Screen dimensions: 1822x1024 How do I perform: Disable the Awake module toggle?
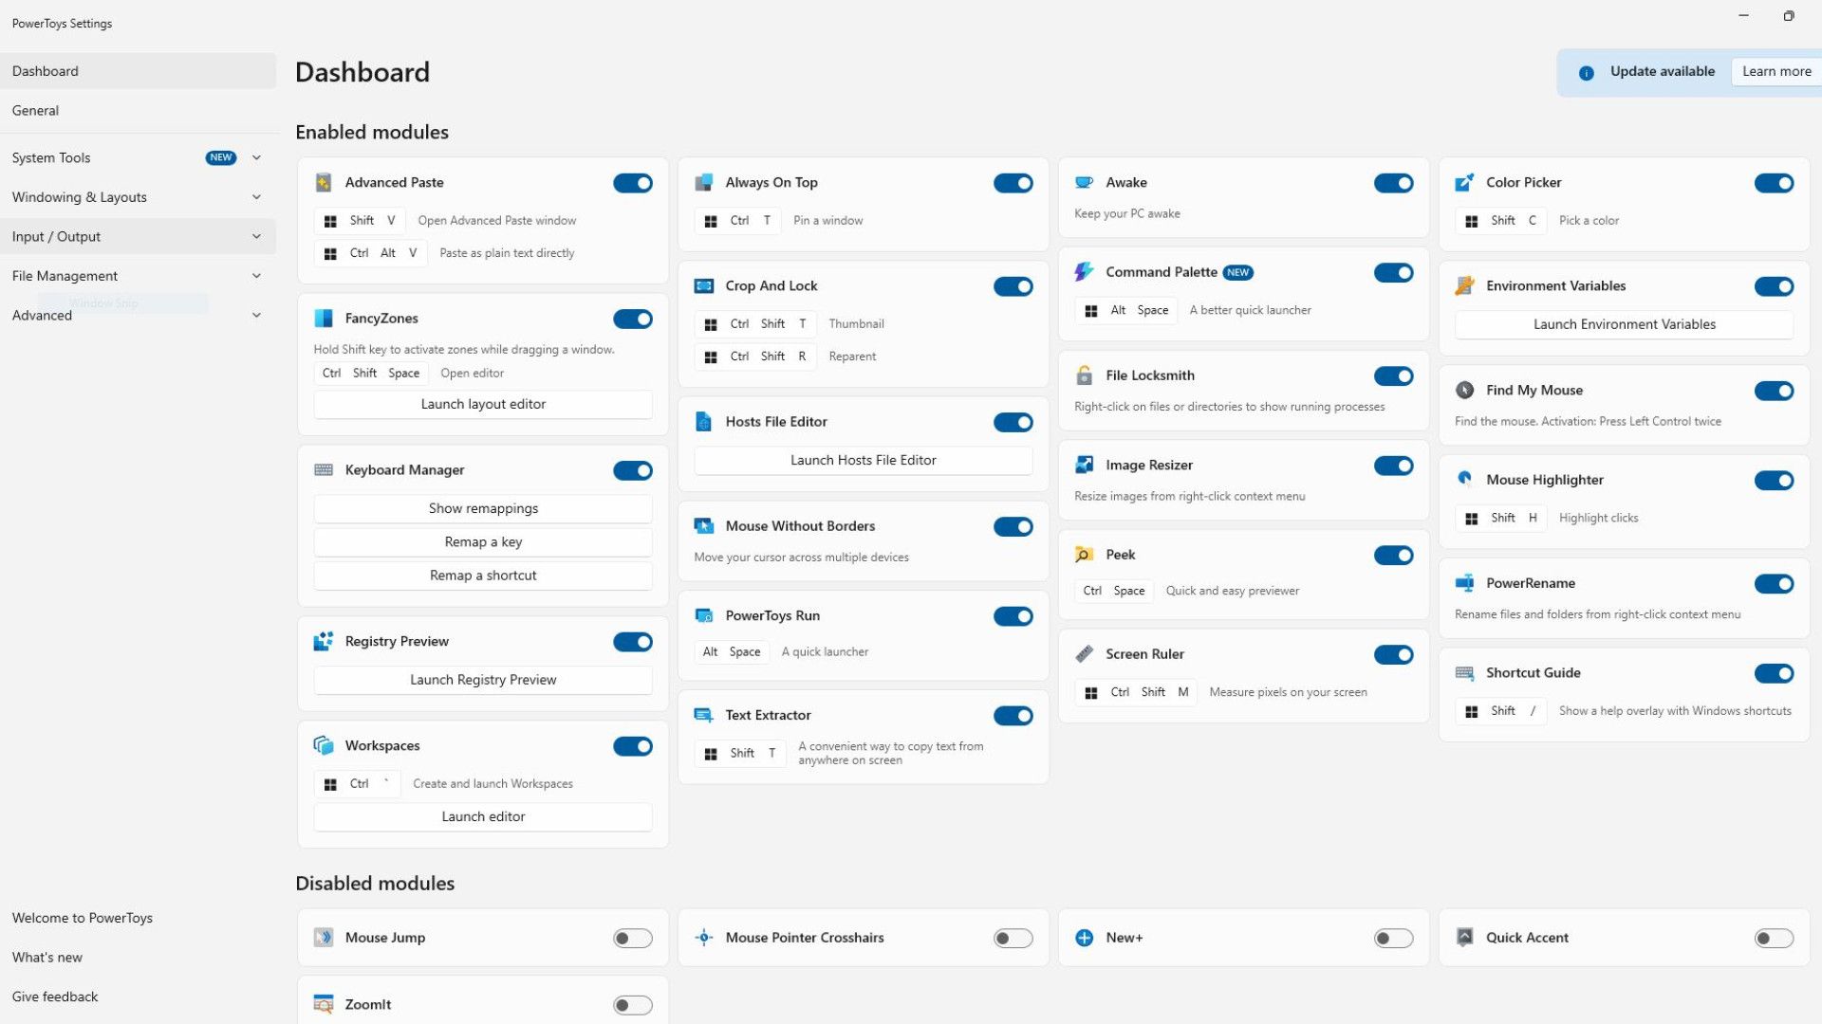click(1393, 183)
